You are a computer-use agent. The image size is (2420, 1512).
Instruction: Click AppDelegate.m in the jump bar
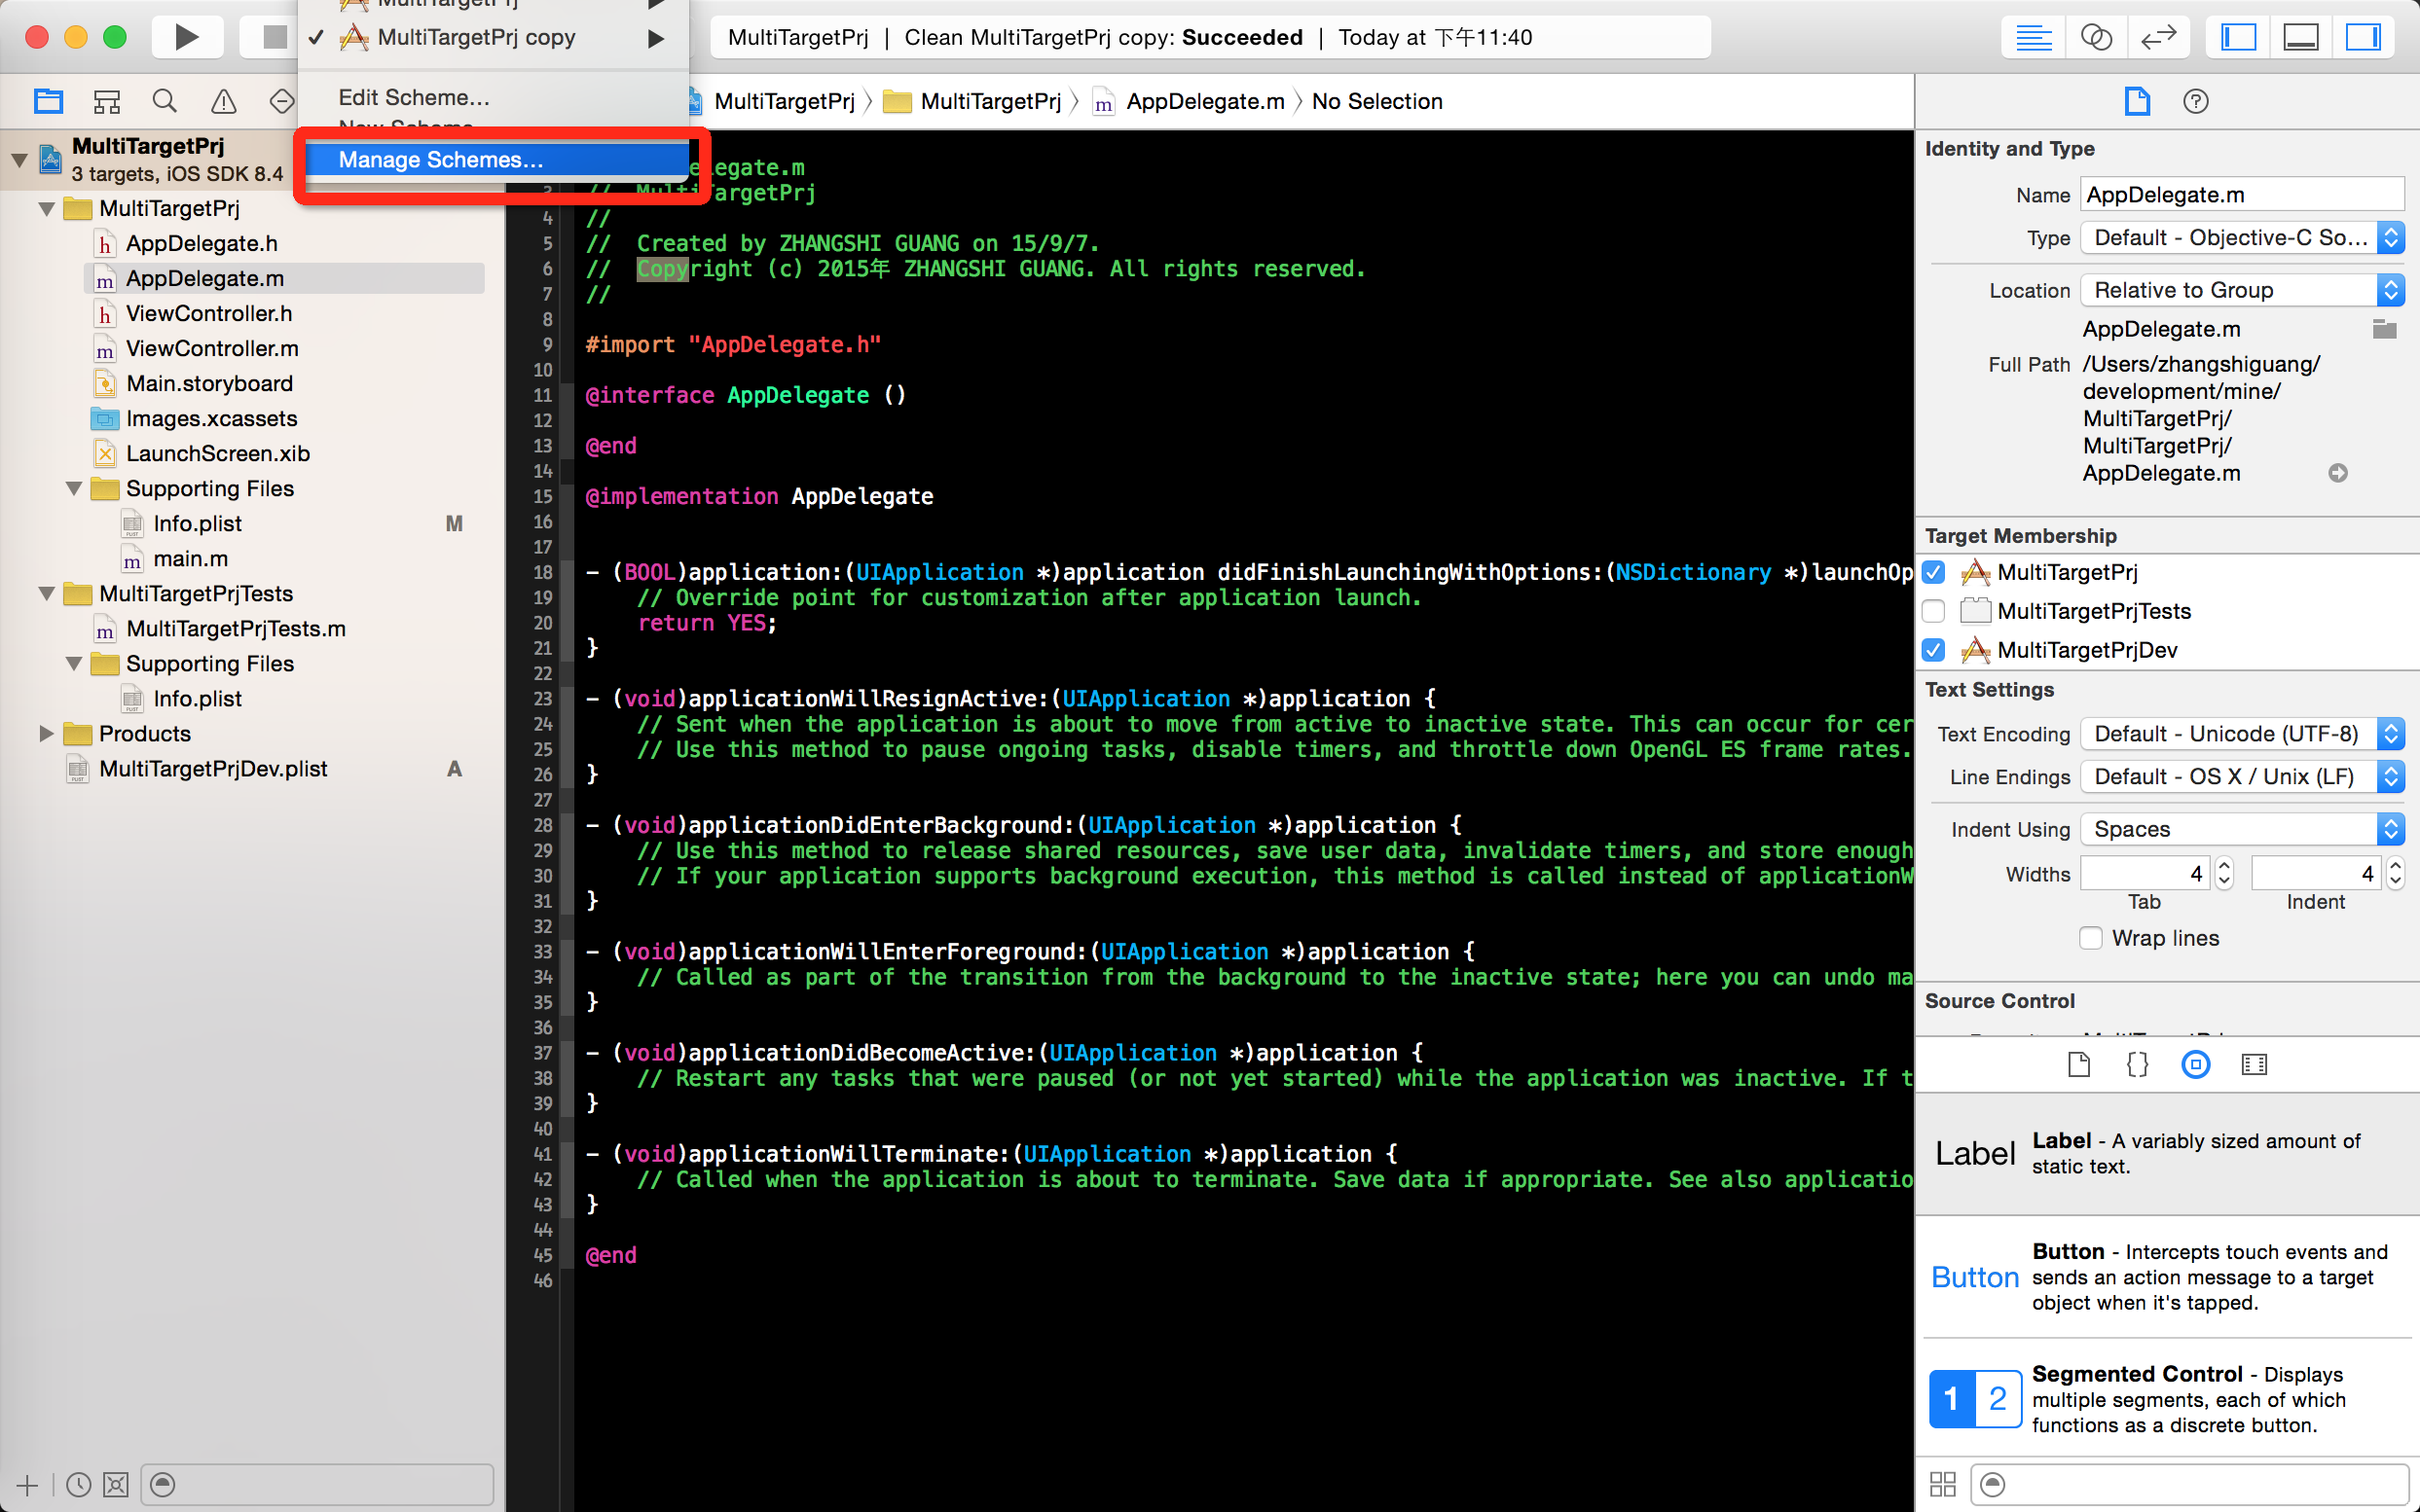coord(1189,101)
